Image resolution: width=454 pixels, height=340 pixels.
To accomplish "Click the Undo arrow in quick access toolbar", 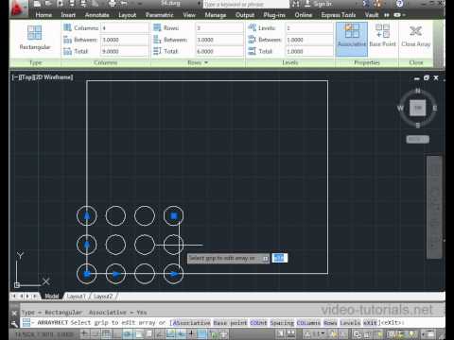I will tap(124, 4).
